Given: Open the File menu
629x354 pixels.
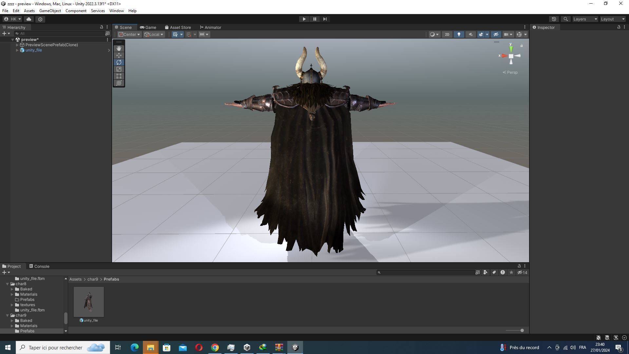Looking at the screenshot, I should pyautogui.click(x=5, y=11).
